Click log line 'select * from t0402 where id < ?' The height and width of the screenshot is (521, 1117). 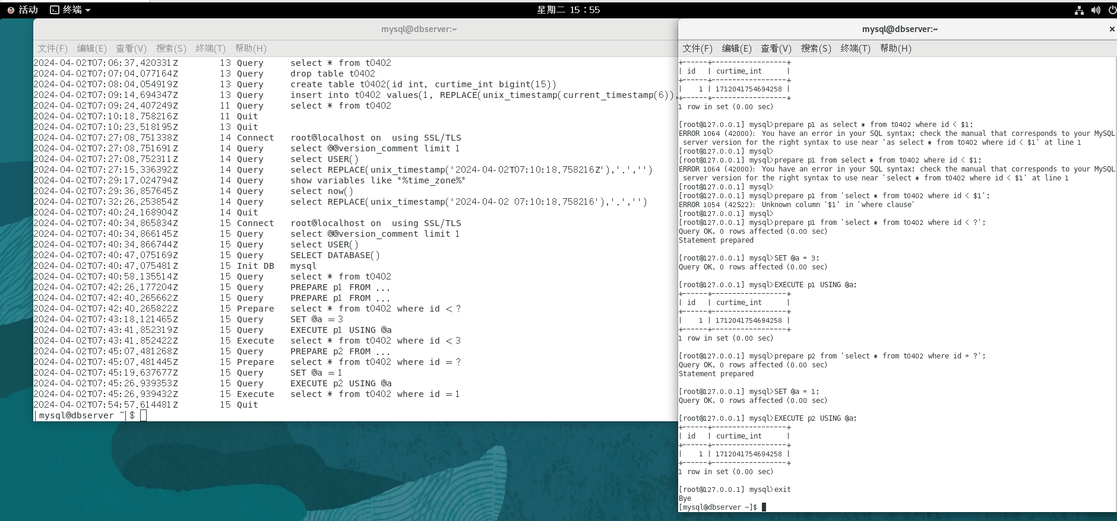(375, 309)
